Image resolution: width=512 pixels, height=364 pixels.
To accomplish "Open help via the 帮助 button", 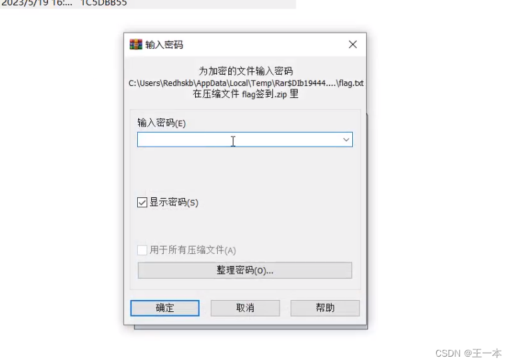I will click(325, 308).
